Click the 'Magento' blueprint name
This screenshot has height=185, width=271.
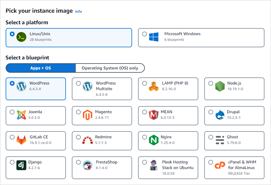coord(103,112)
